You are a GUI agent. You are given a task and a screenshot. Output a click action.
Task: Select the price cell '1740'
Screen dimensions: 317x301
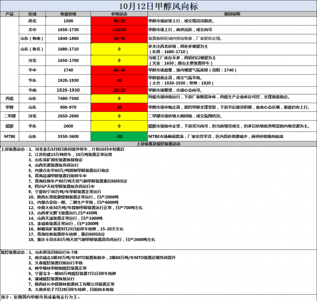point(68,70)
